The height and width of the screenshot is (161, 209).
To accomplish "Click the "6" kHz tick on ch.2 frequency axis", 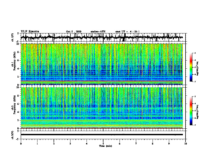I will point(19,104).
